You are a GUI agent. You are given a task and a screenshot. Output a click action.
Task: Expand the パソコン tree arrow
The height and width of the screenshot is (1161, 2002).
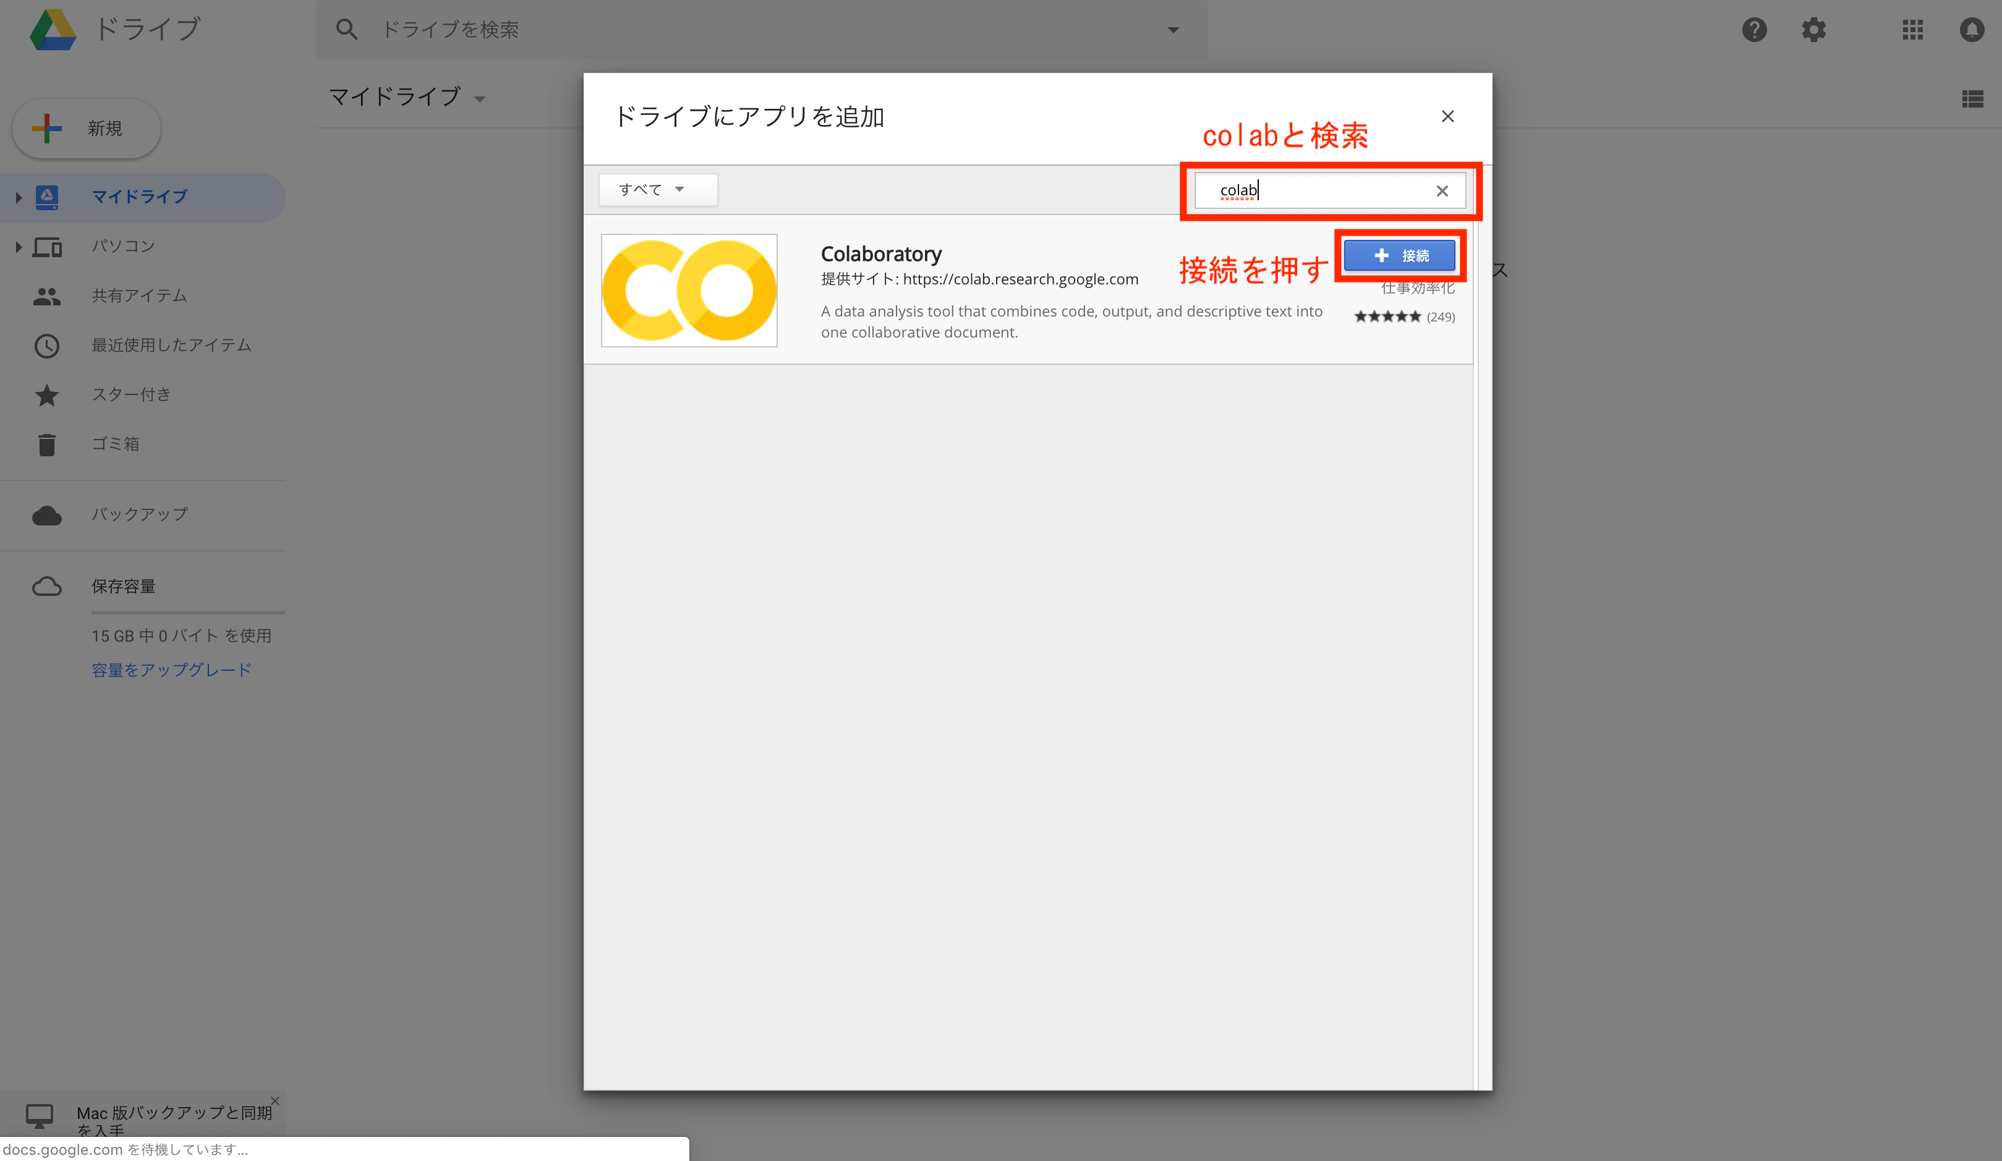[19, 247]
